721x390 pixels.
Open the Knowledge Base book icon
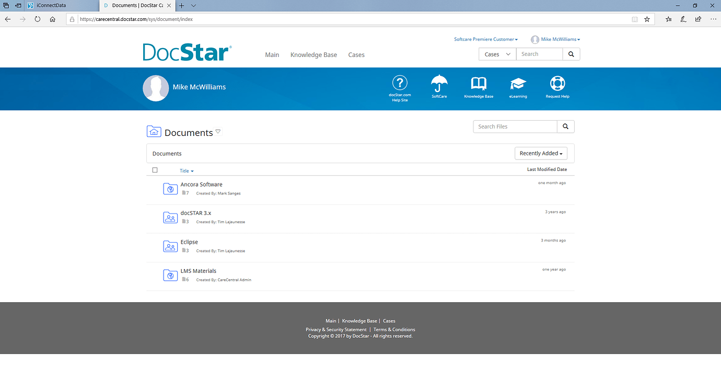tap(478, 84)
